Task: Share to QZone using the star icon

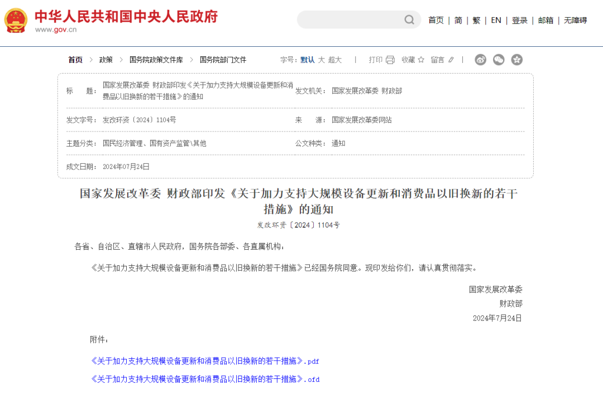Action: pos(517,60)
